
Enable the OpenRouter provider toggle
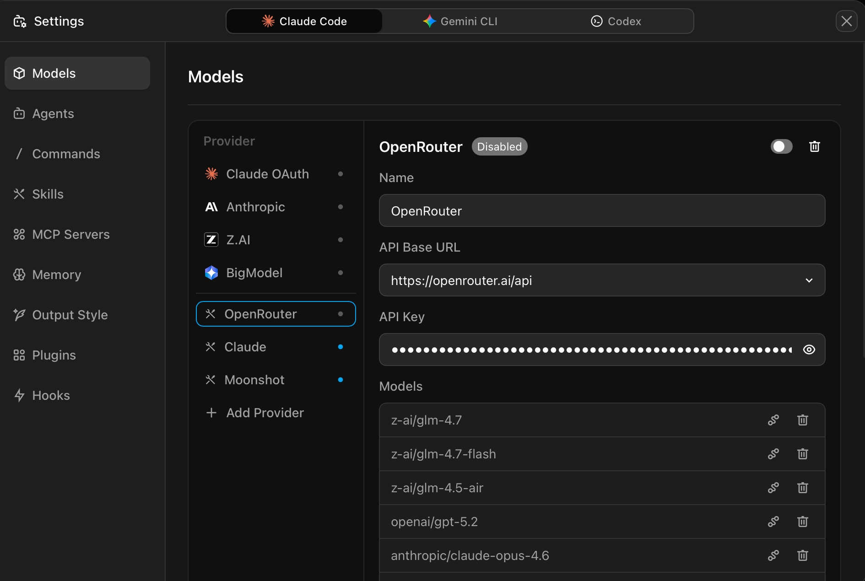pos(781,147)
